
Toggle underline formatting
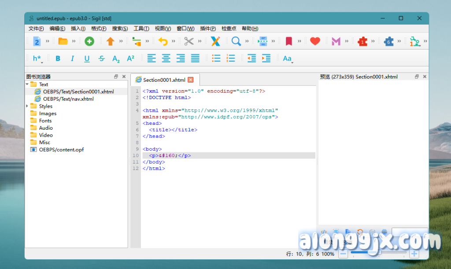click(x=87, y=58)
